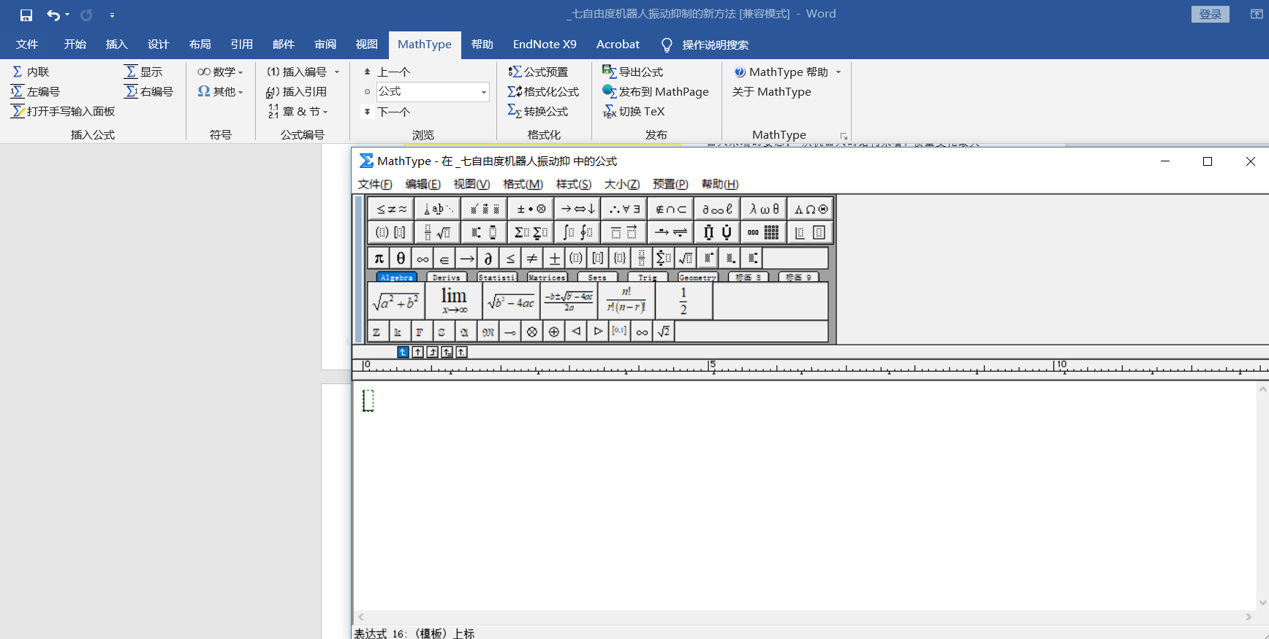The image size is (1269, 639).
Task: Open the matrix templates palette
Action: (764, 232)
